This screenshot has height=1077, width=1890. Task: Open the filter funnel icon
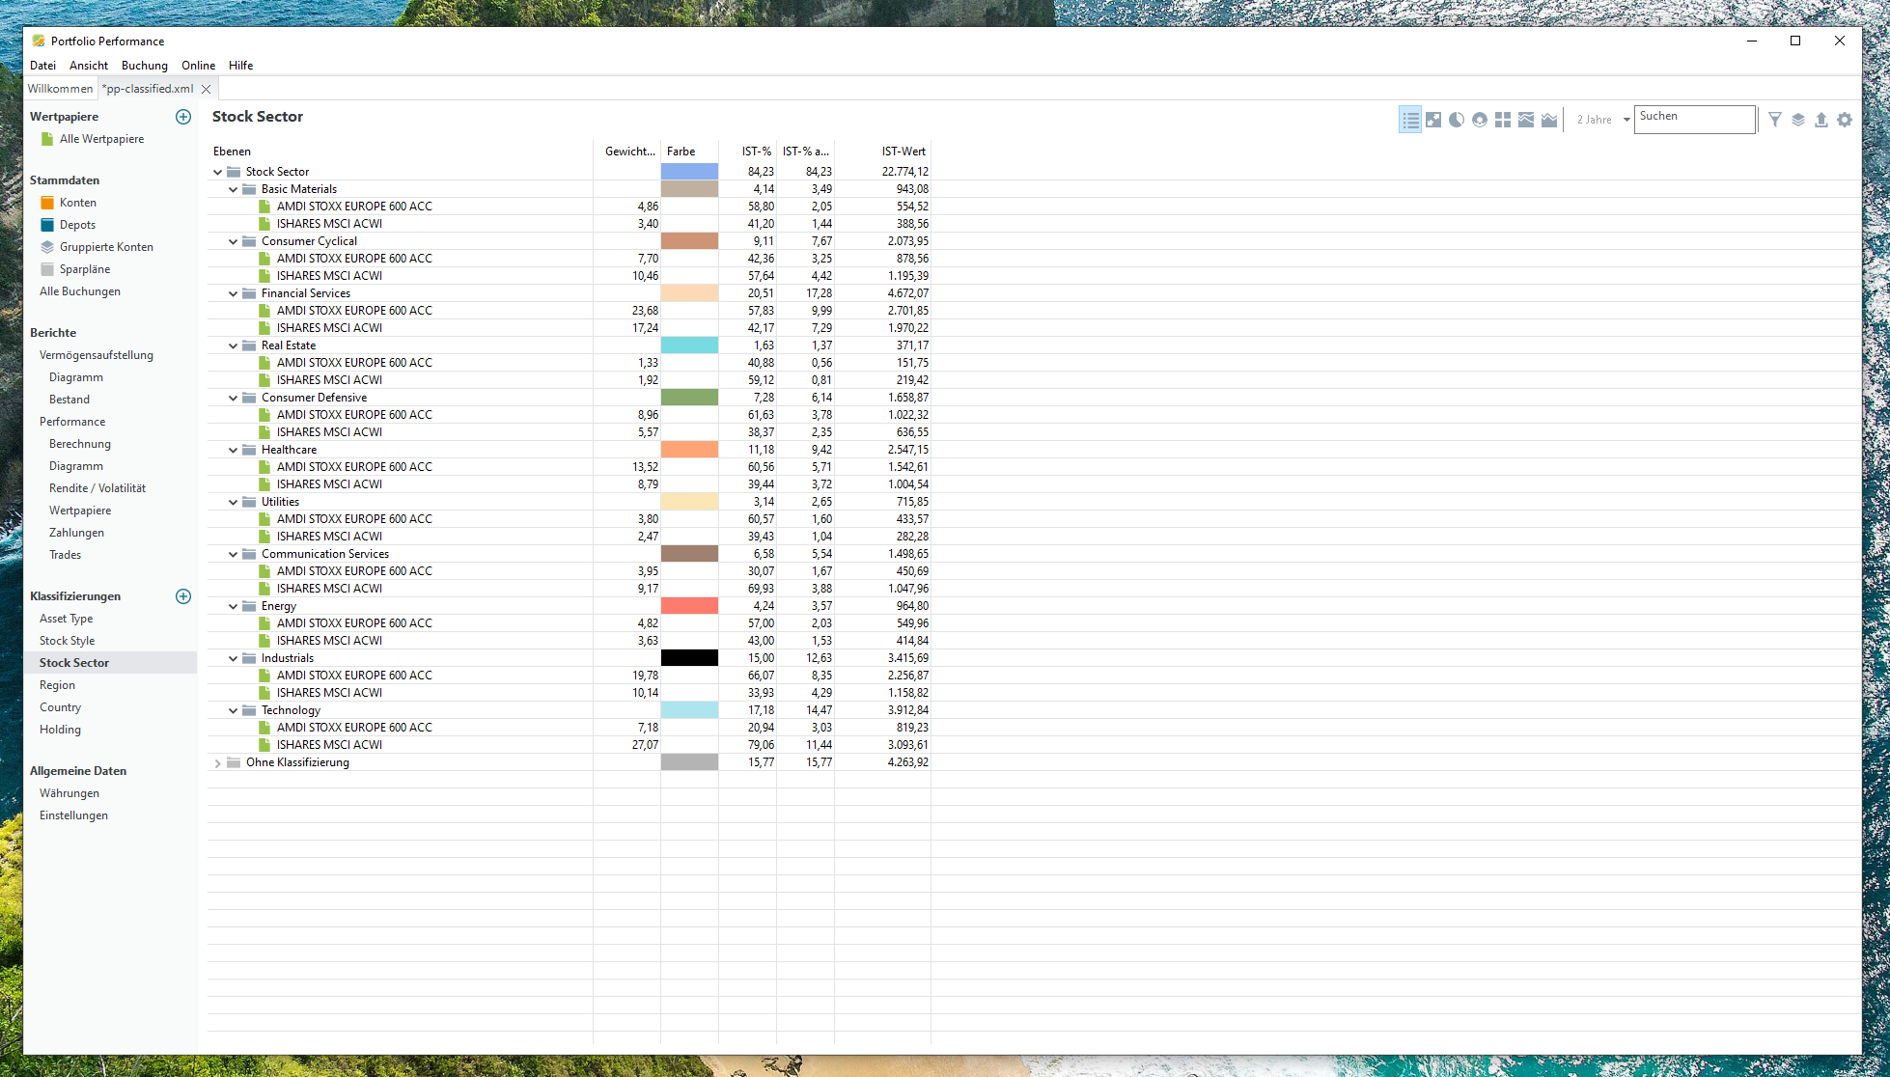(1775, 120)
